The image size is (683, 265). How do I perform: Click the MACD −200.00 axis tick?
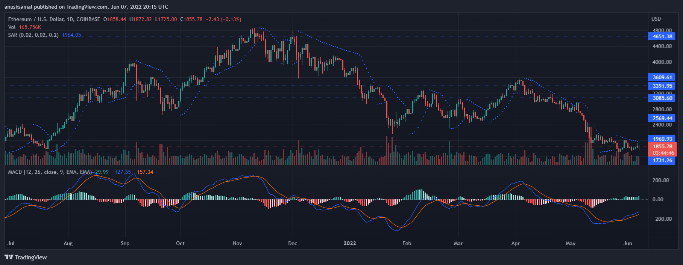(662, 219)
